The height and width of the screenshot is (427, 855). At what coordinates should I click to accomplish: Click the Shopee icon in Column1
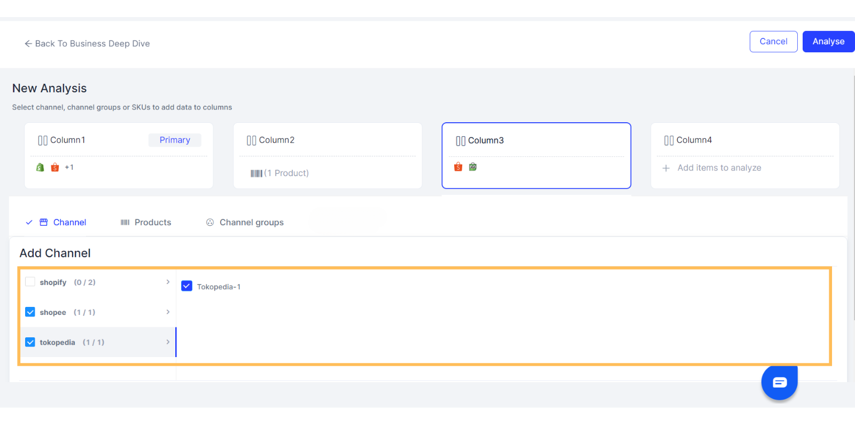(55, 168)
